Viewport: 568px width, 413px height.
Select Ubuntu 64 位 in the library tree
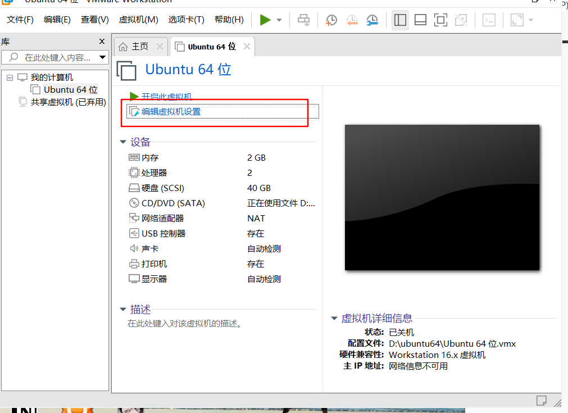pos(70,89)
